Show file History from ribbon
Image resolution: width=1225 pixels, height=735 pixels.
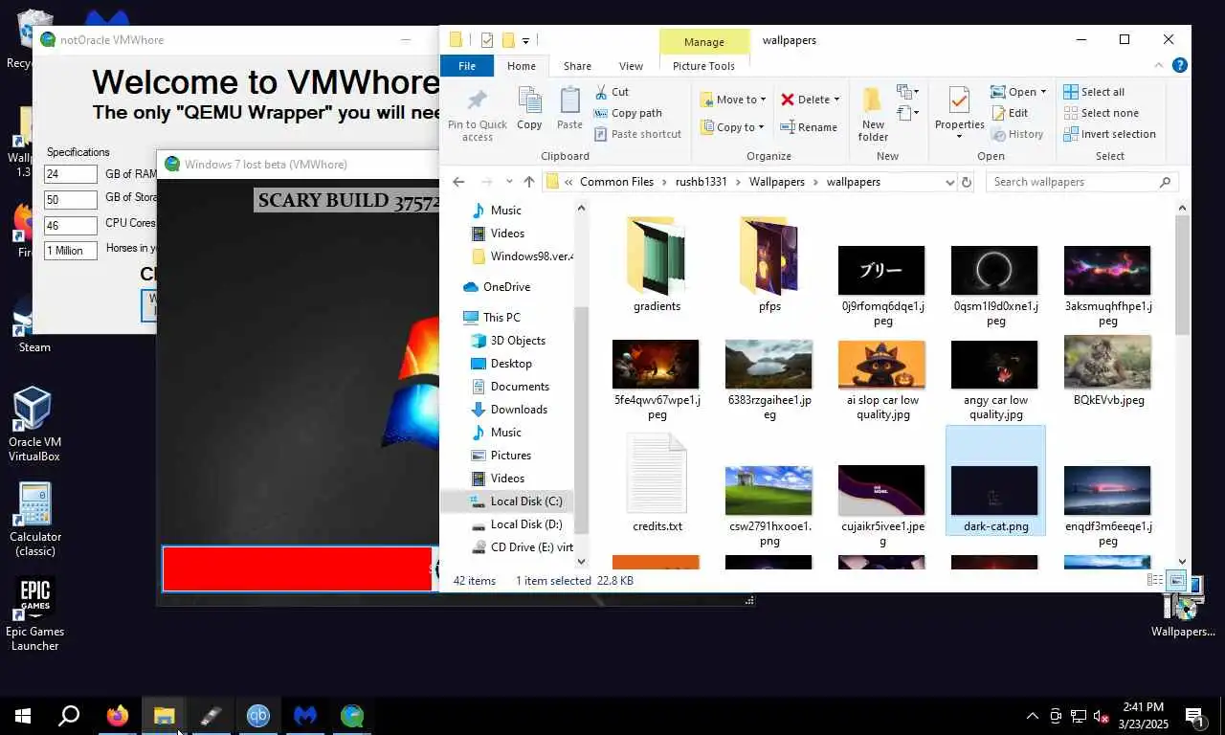[x=1017, y=134]
